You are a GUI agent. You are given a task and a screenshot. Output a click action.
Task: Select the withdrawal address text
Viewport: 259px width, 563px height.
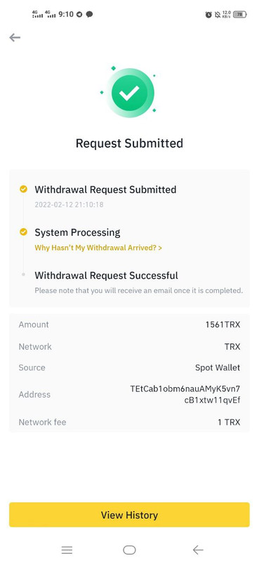(185, 394)
